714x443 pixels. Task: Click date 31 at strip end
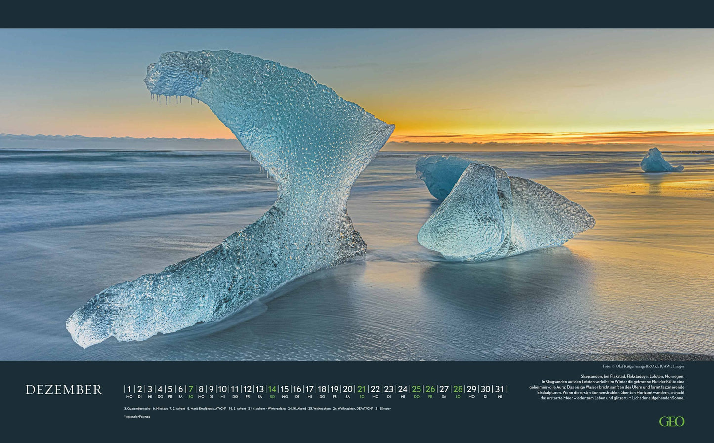500,389
